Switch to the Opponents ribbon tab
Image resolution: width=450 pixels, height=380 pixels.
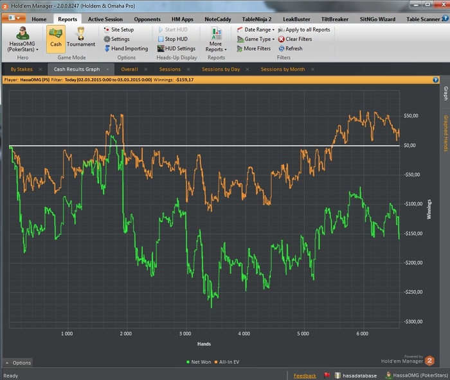pos(147,19)
